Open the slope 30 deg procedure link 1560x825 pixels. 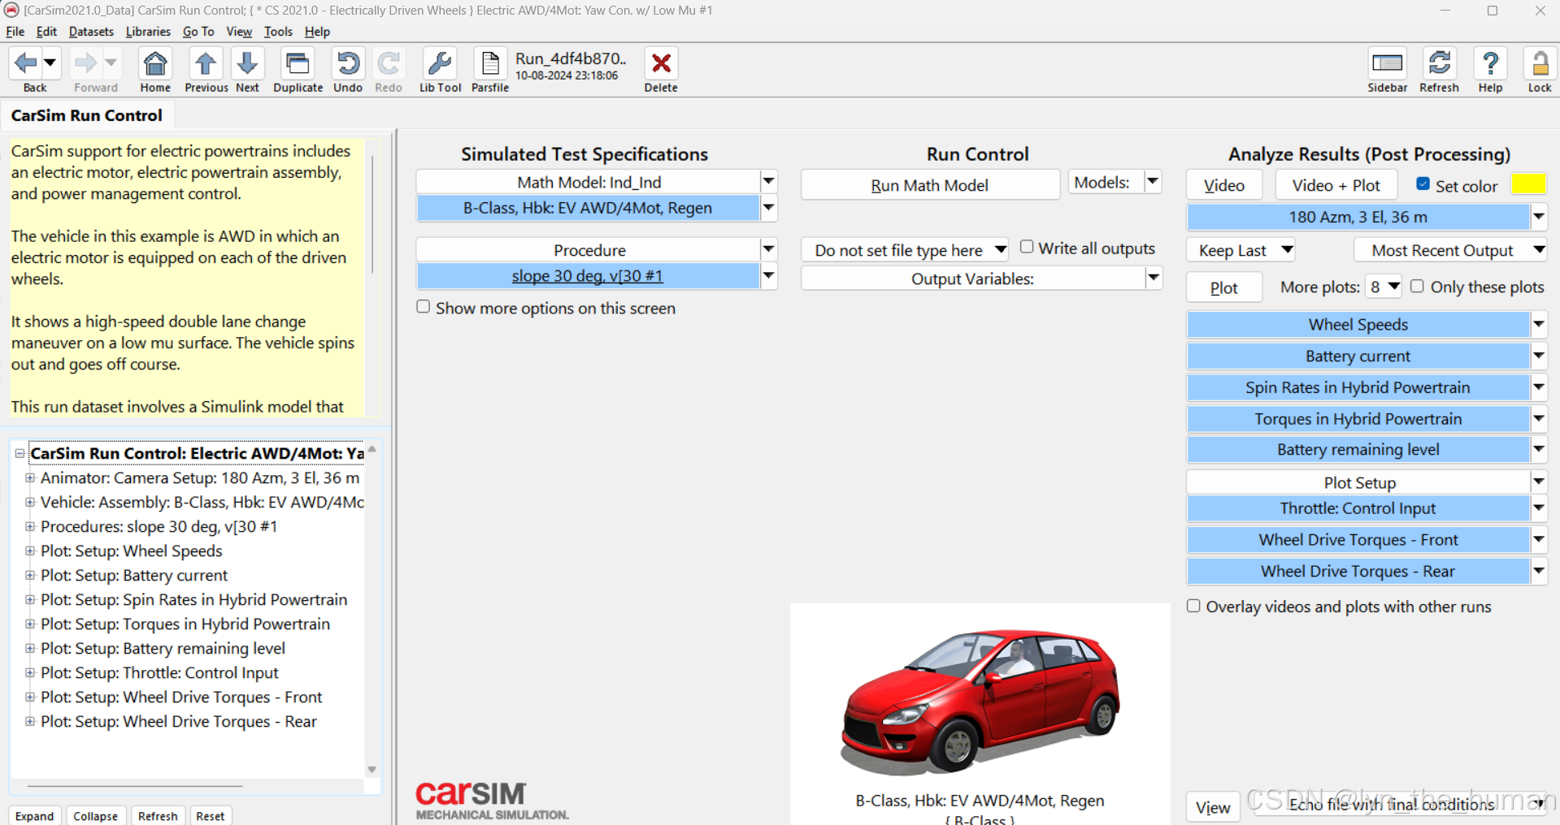(588, 276)
